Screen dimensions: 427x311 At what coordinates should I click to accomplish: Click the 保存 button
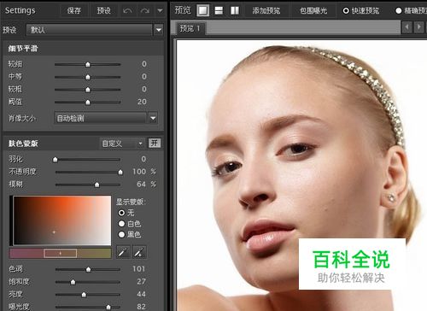73,11
